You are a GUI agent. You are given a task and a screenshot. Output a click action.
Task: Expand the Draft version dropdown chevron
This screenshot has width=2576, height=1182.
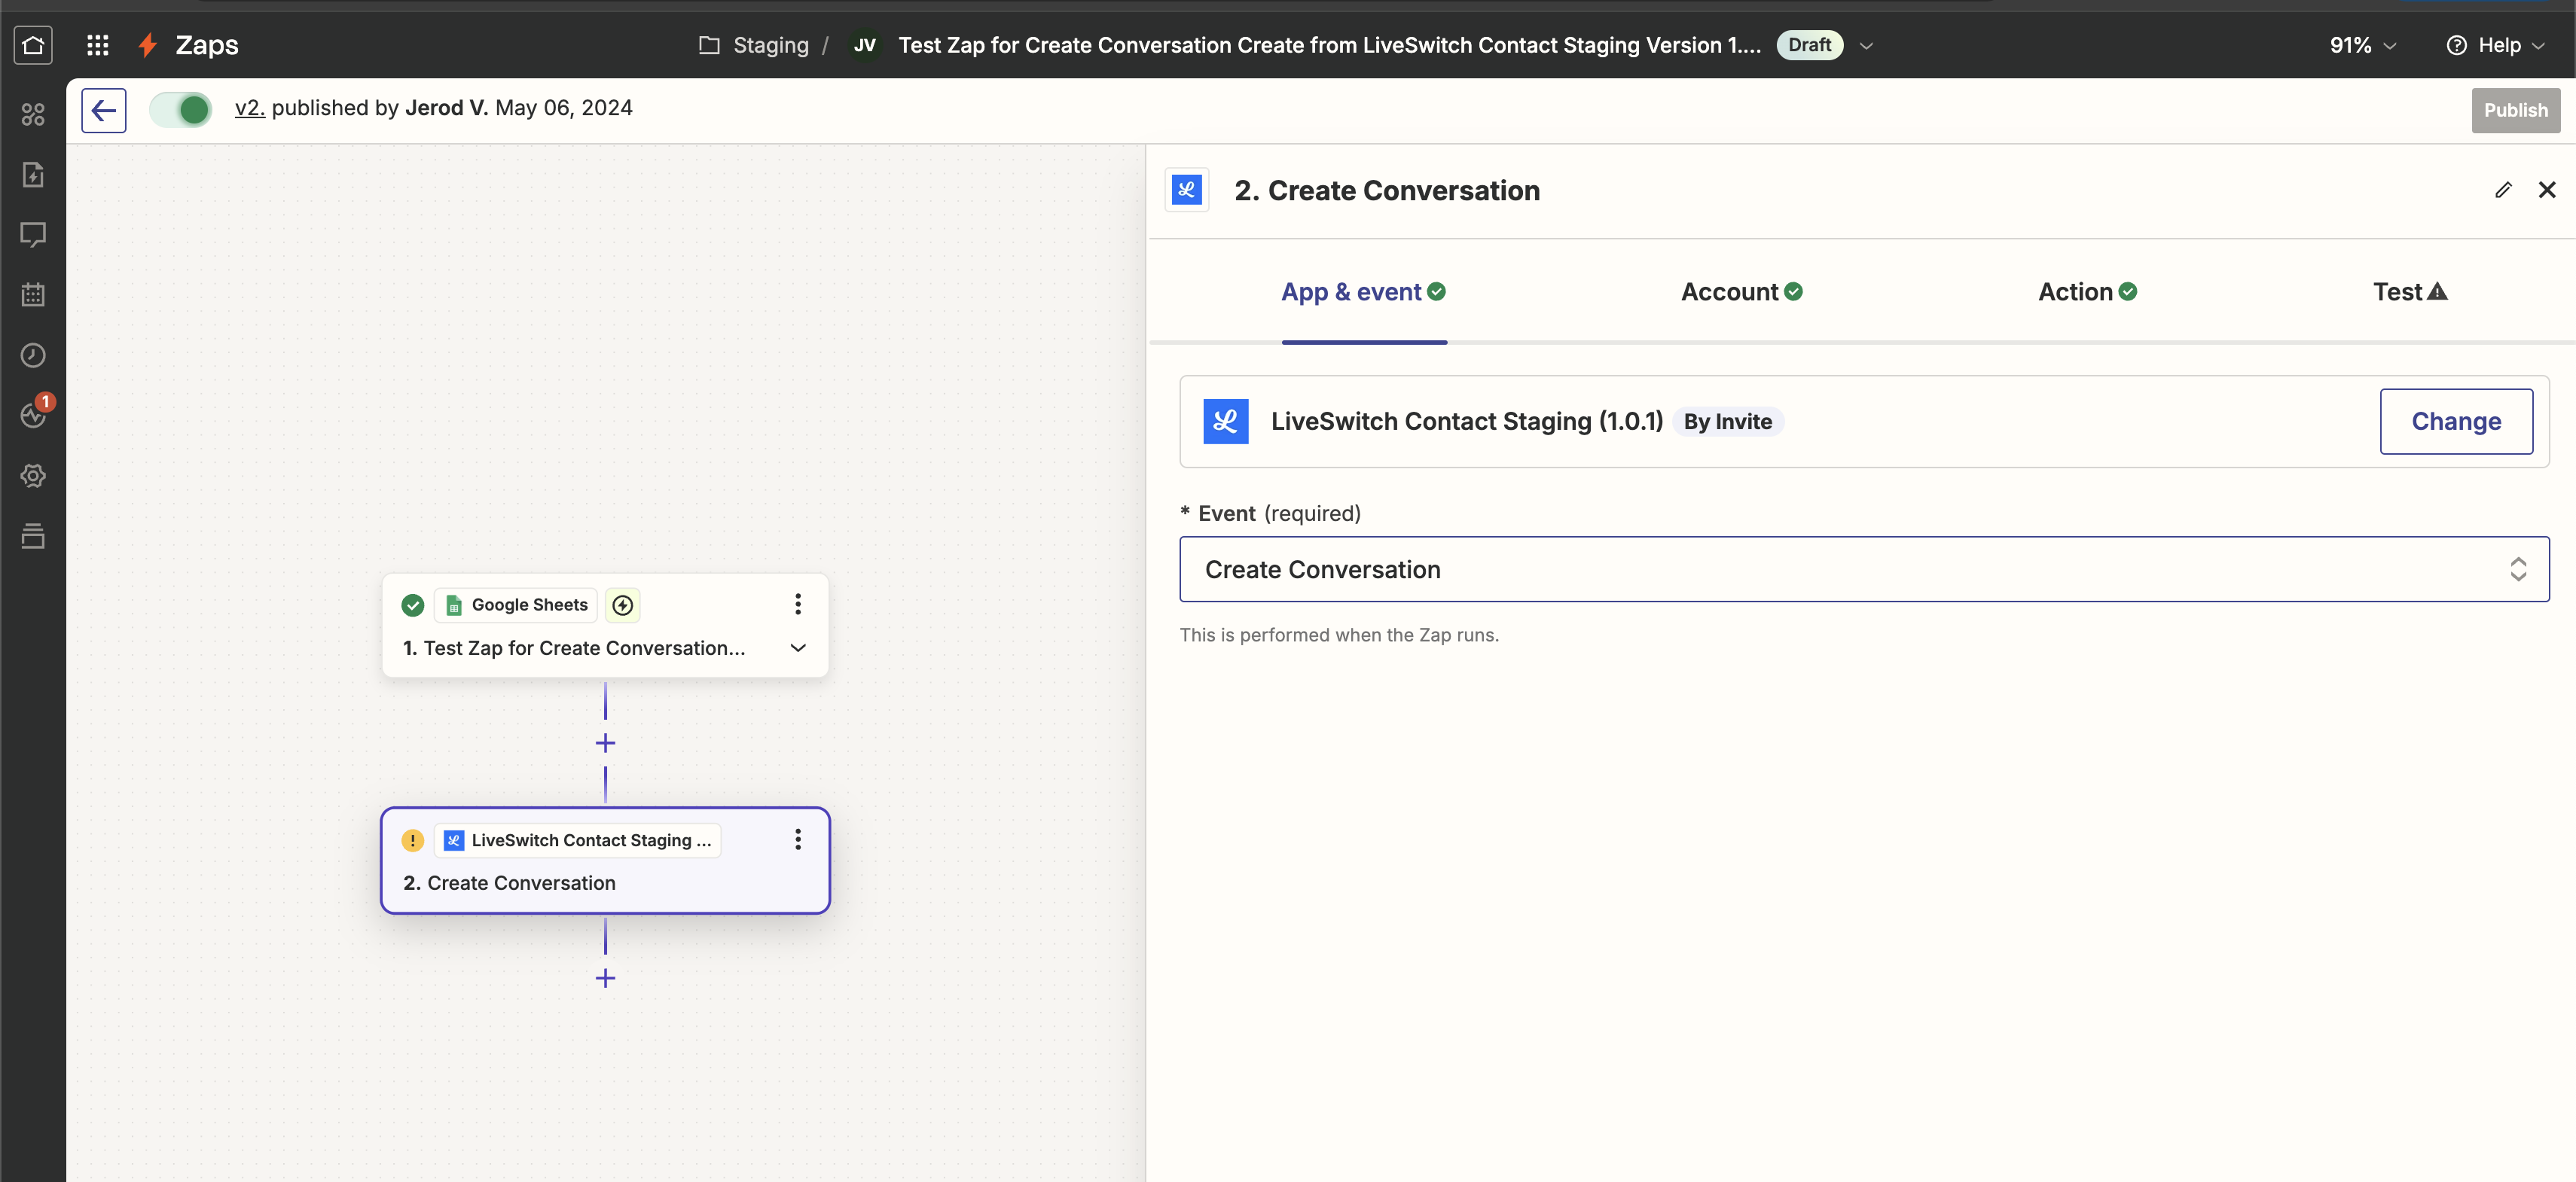tap(1866, 46)
